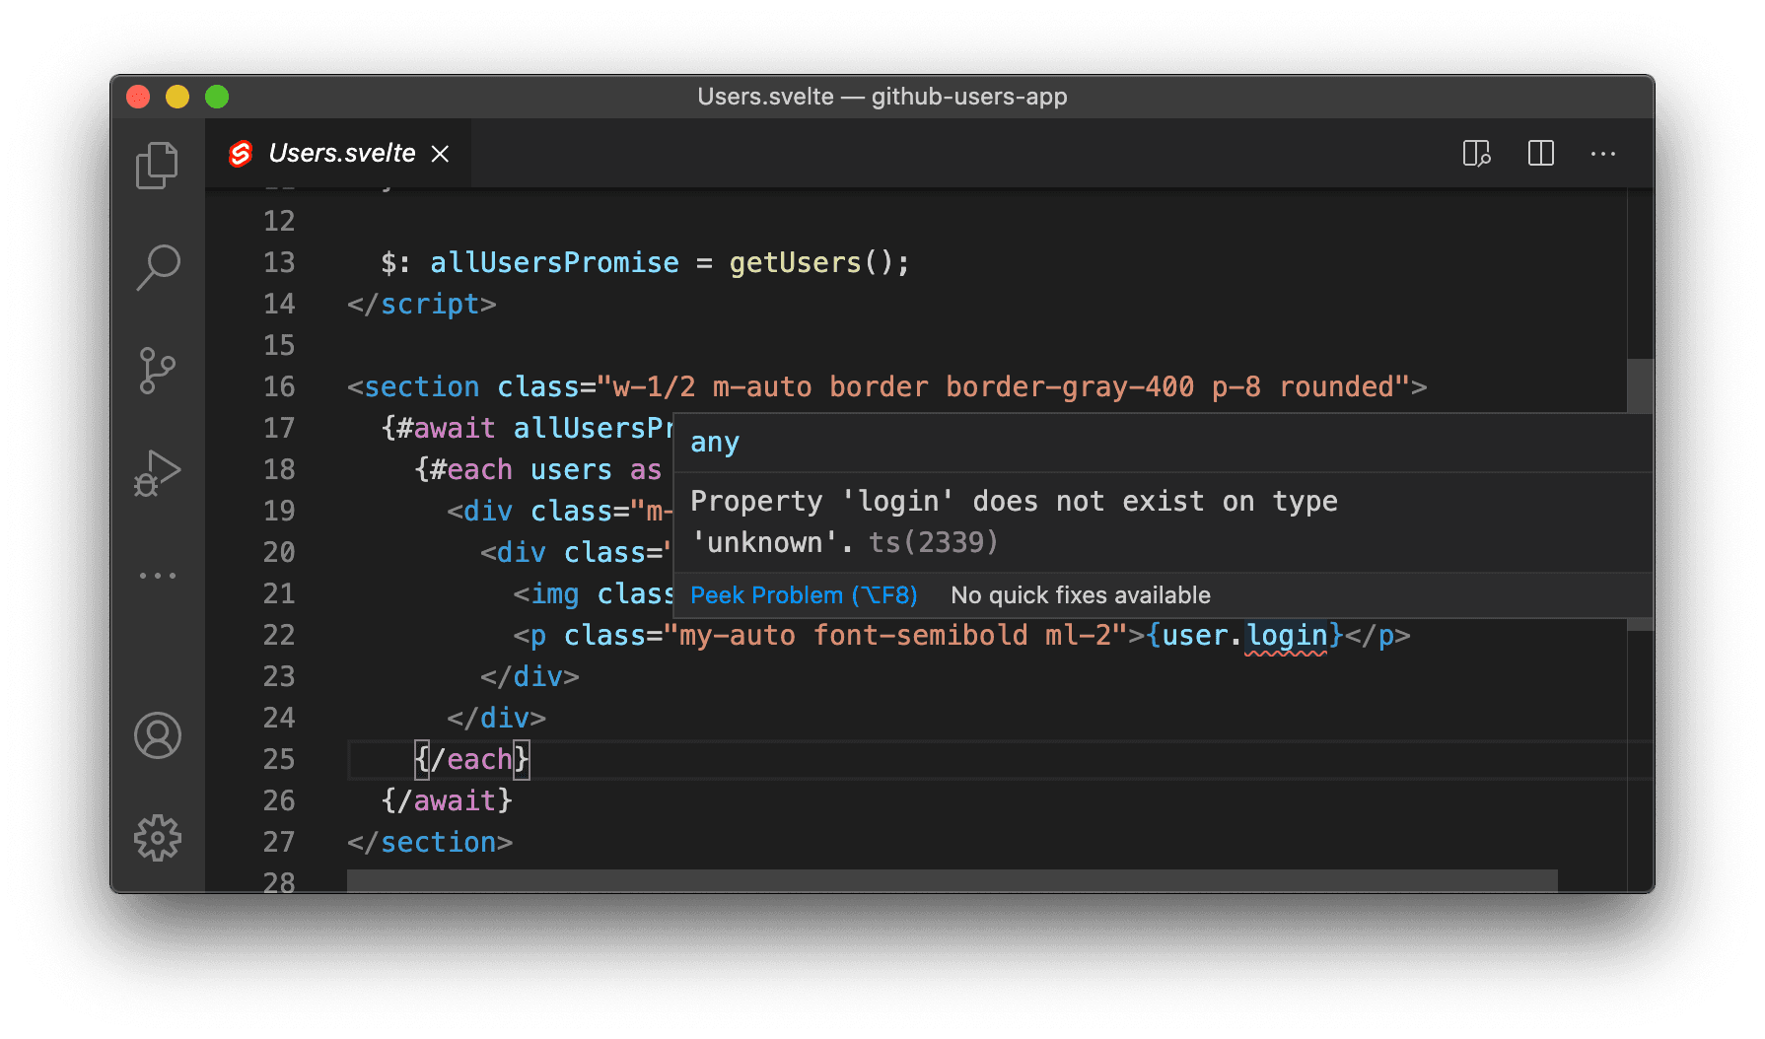Screen dimensions: 1765x1039
Task: Click the error squiggle under user.login
Action: pos(1287,654)
